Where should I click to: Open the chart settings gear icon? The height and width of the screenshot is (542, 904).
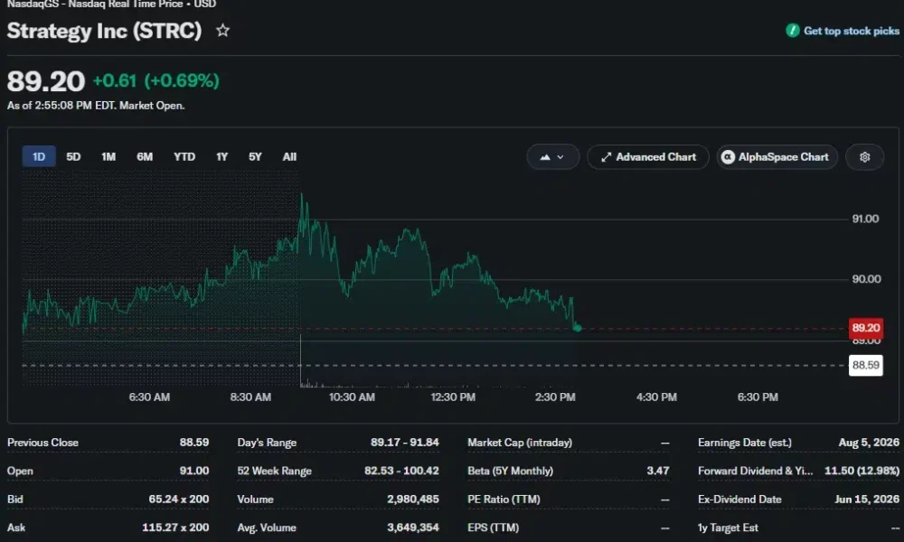point(864,156)
